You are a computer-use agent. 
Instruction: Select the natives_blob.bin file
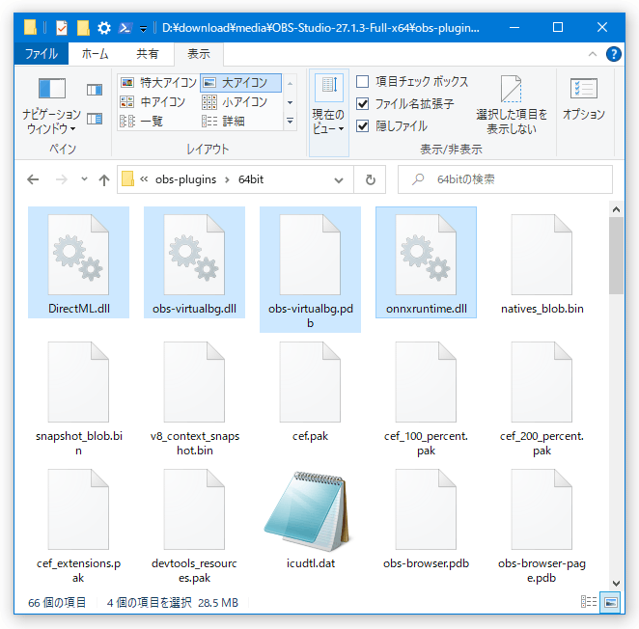click(542, 262)
